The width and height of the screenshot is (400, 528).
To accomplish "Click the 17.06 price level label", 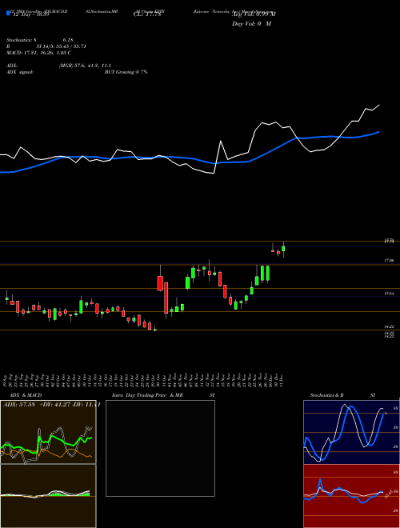I will click(389, 261).
